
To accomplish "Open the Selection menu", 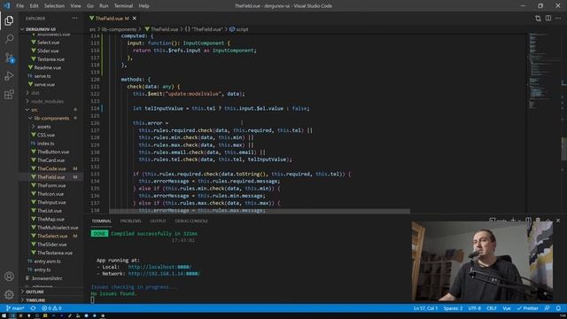I will point(54,6).
